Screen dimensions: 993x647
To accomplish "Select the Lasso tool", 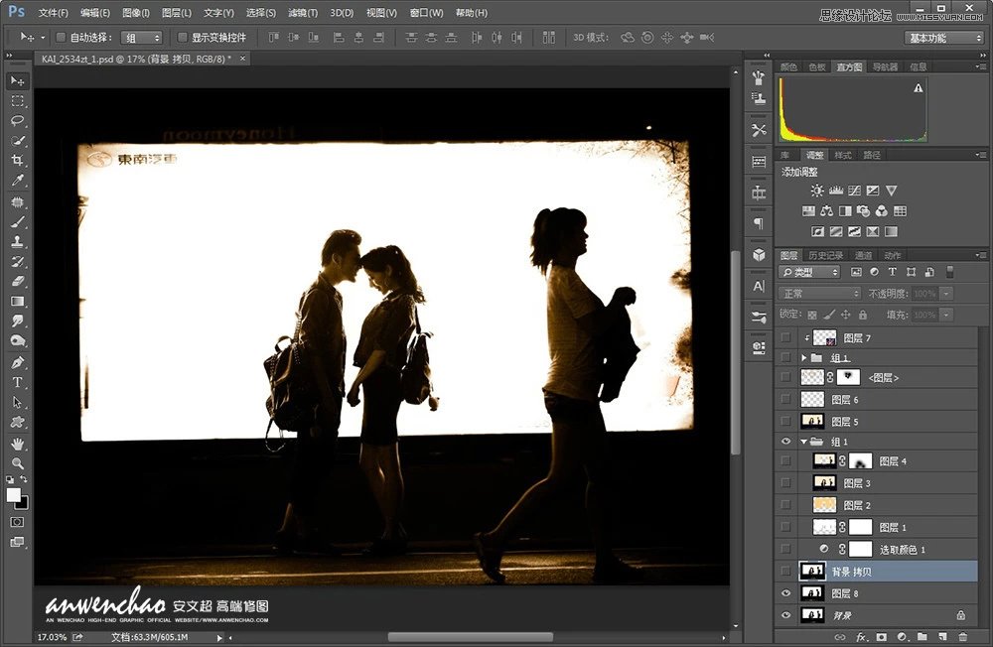I will (17, 121).
